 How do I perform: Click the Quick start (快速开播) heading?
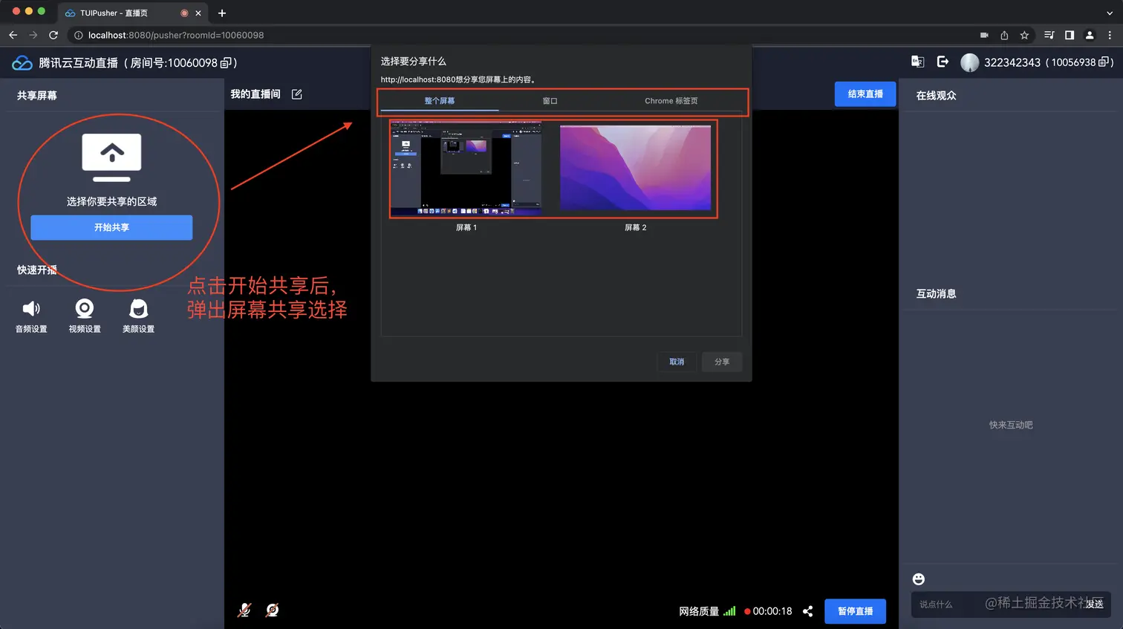pyautogui.click(x=37, y=270)
